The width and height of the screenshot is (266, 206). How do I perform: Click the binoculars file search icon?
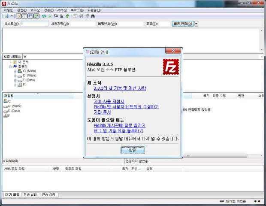(x=93, y=16)
